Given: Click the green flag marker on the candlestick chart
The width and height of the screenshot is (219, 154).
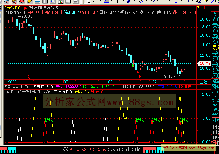Looking at the screenshot, I should 133,65.
